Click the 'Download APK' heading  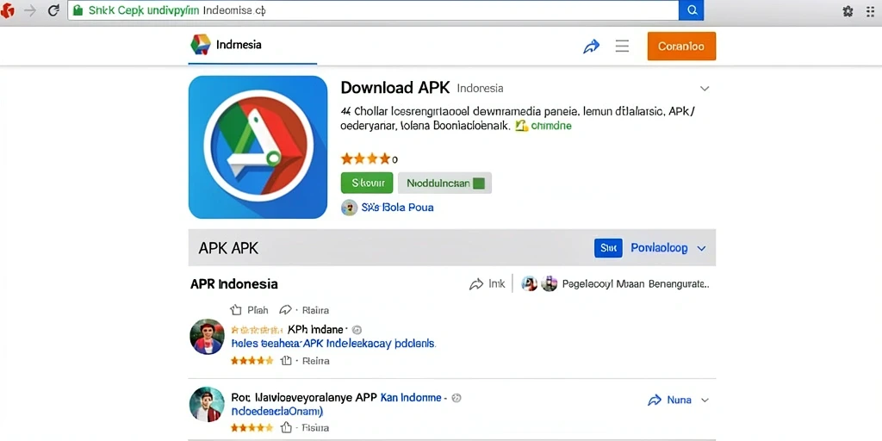coord(395,88)
